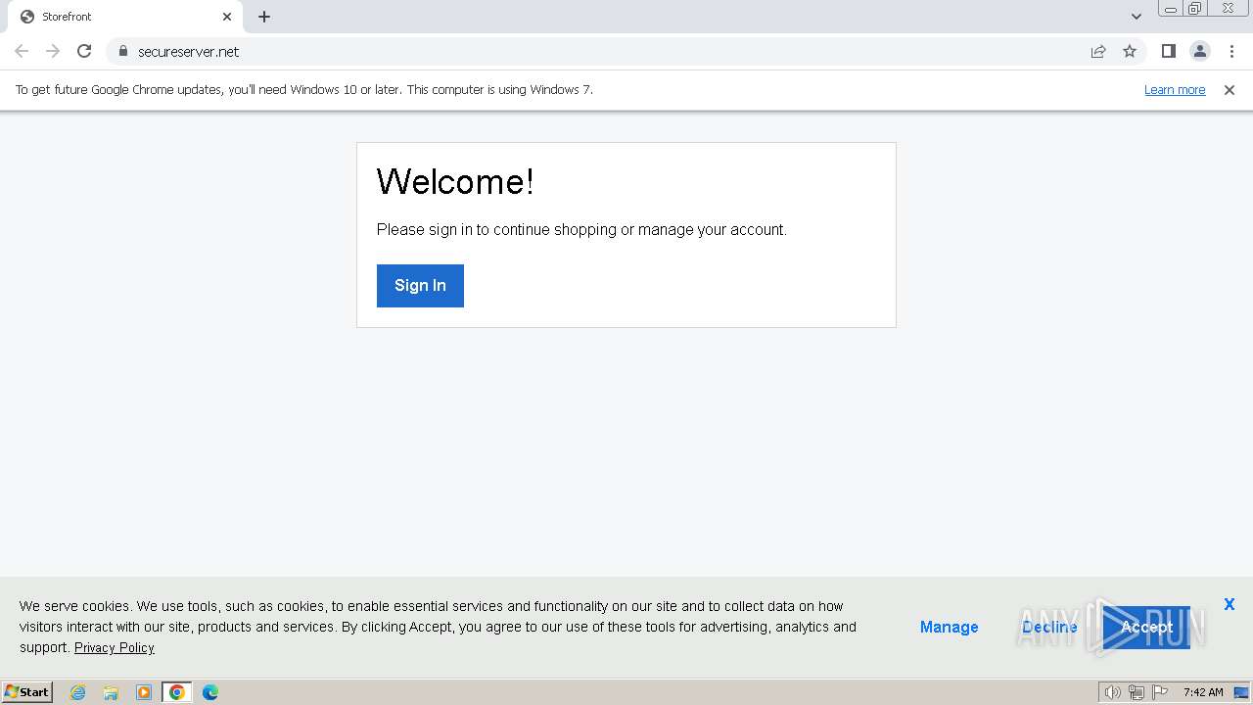Launch Microsoft Edge from taskbar
The height and width of the screenshot is (705, 1253).
(210, 692)
